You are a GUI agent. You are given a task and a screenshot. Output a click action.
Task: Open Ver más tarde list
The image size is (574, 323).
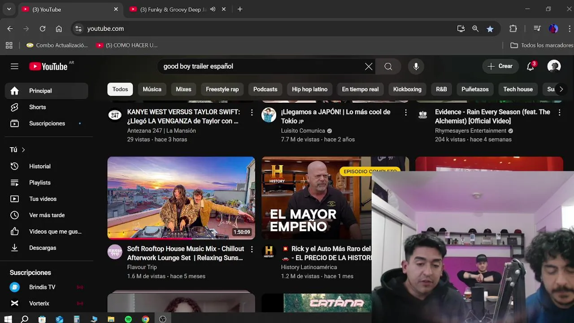[x=47, y=215]
